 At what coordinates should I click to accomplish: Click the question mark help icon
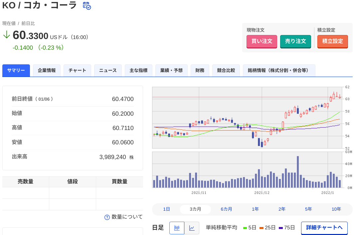pos(107,217)
